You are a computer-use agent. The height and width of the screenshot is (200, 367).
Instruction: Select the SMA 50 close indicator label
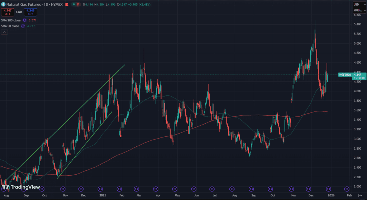[10, 26]
